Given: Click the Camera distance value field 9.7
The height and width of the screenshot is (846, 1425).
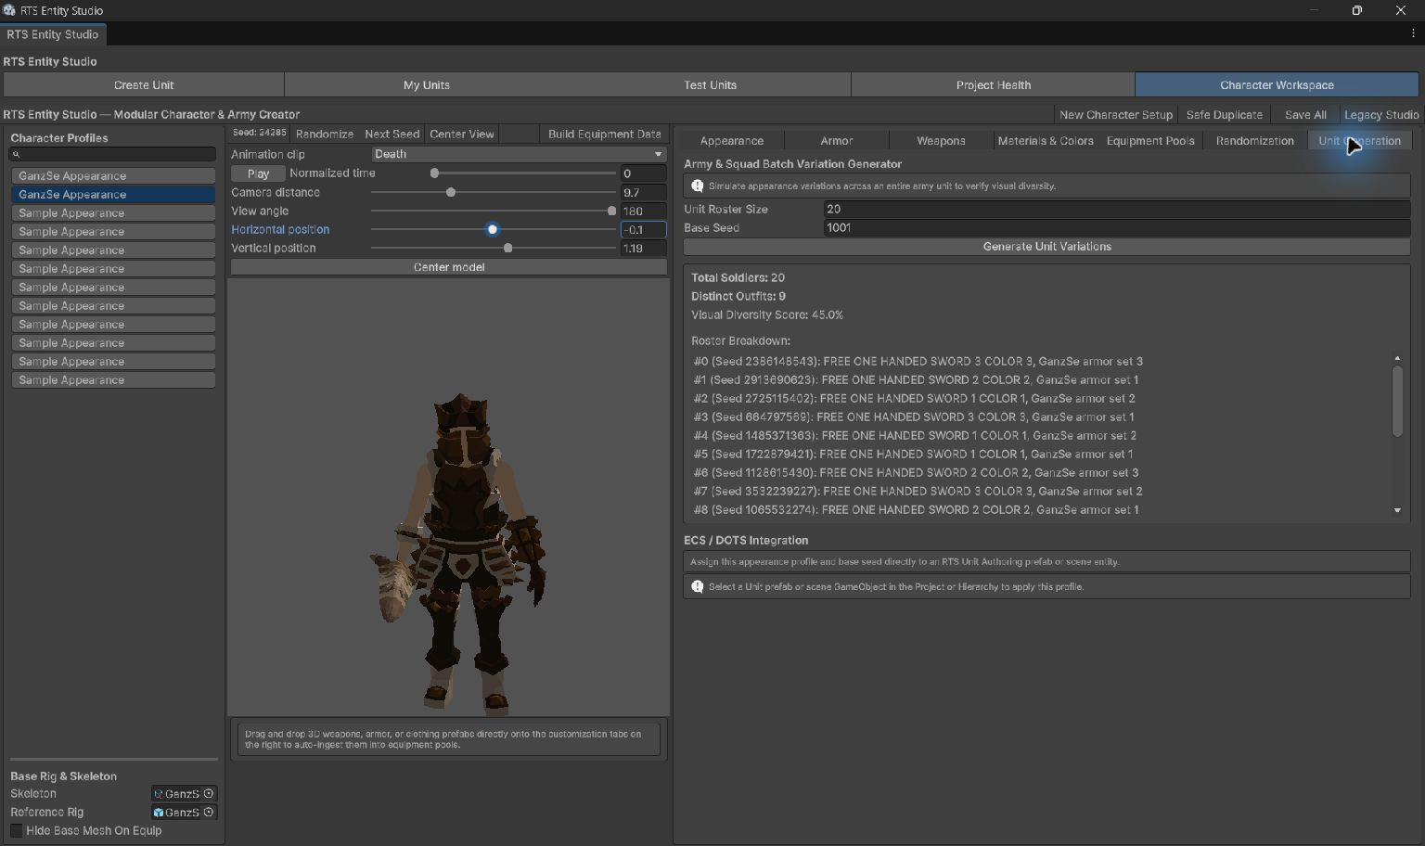Looking at the screenshot, I should [x=643, y=192].
